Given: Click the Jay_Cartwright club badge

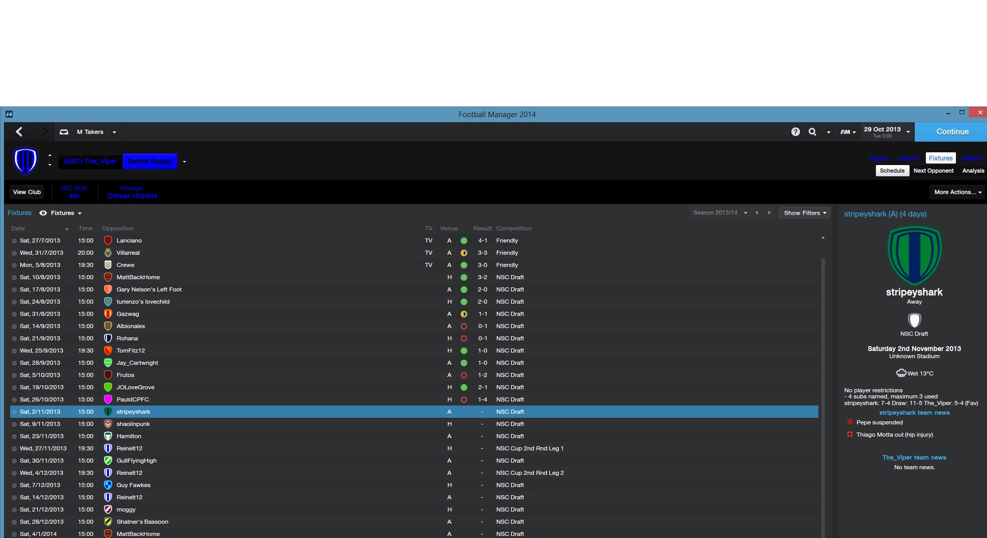Looking at the screenshot, I should click(x=108, y=363).
